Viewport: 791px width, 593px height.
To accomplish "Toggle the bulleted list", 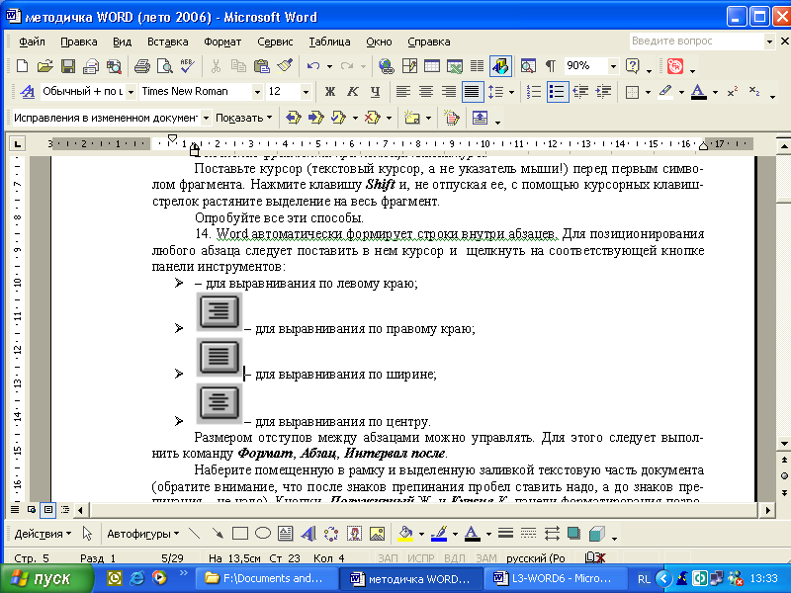I will (558, 92).
